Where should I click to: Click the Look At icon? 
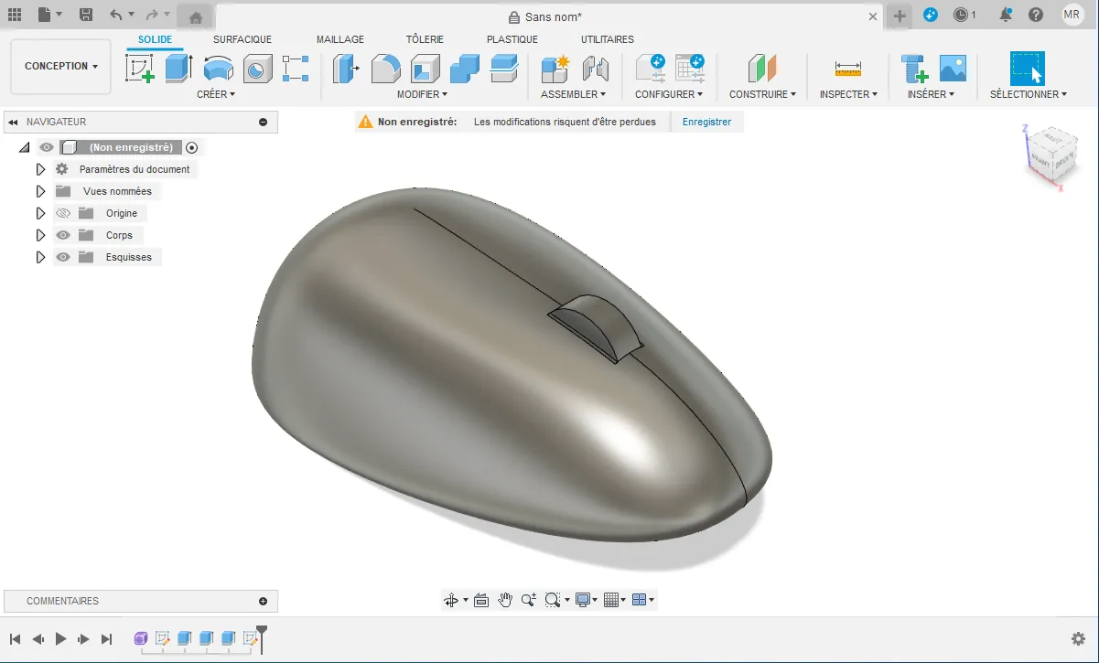[x=481, y=600]
